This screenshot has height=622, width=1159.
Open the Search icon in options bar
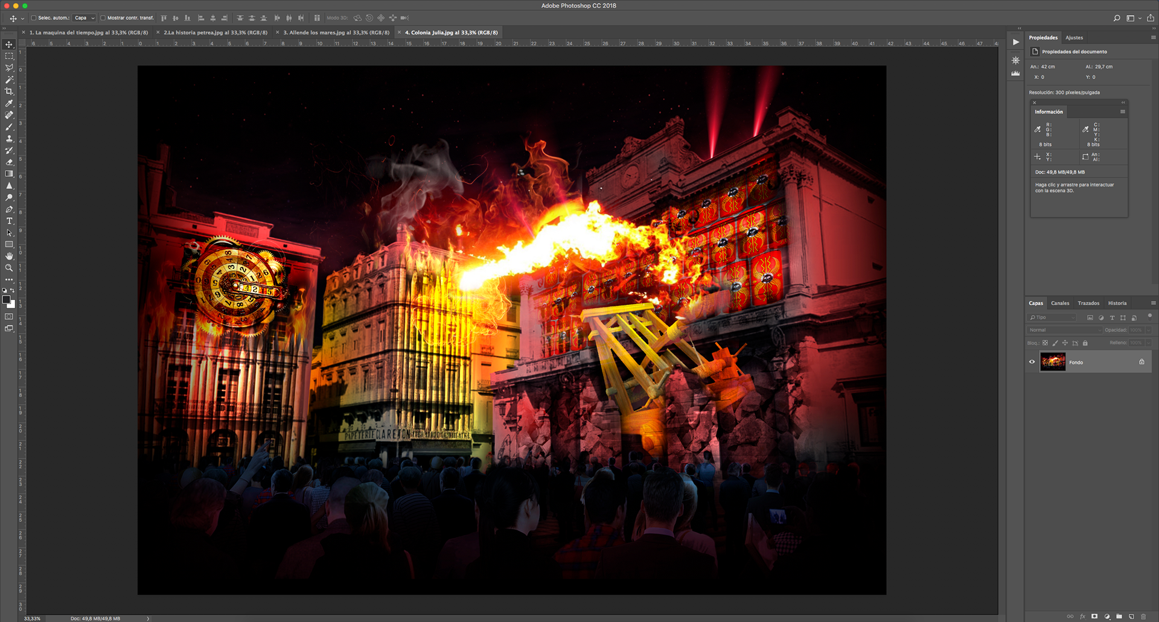(x=1117, y=18)
